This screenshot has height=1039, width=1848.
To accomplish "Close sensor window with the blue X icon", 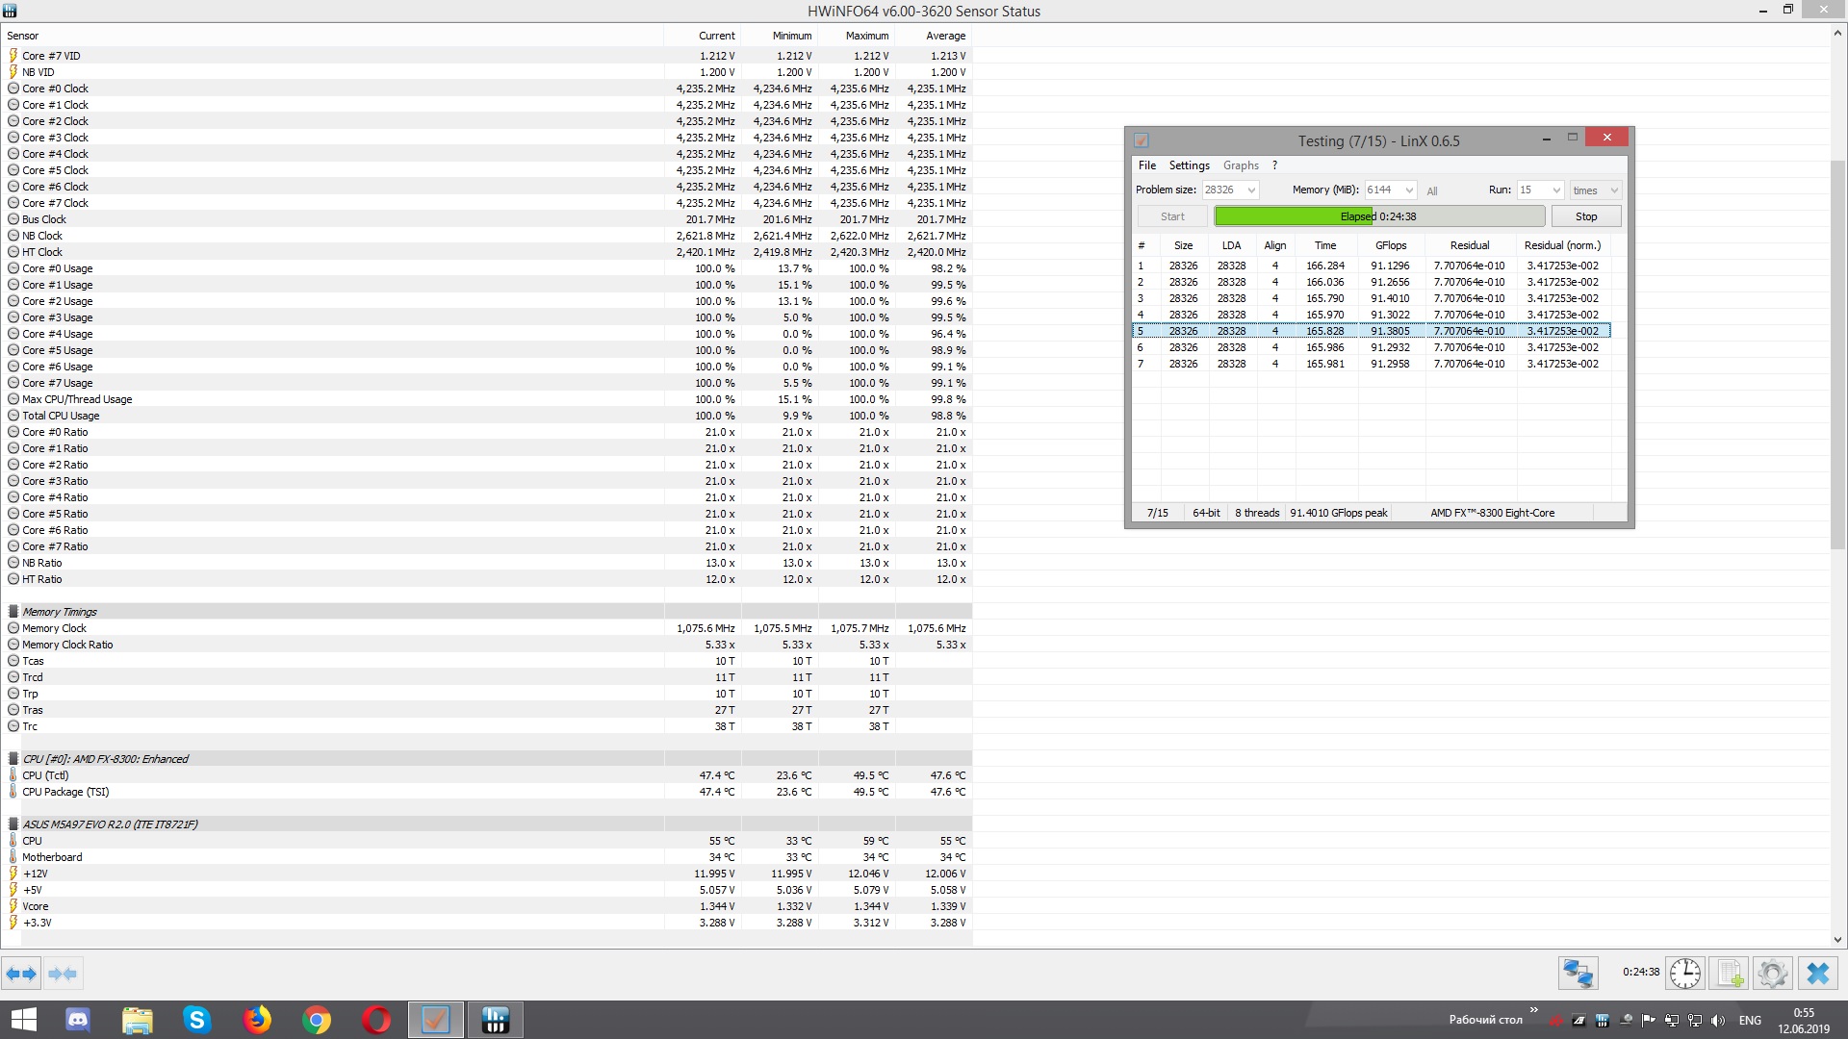I will click(x=1818, y=974).
